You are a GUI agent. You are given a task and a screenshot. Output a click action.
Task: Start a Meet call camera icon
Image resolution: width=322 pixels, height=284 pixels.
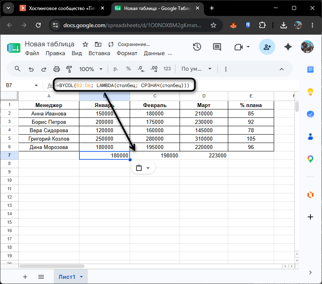pos(239,47)
